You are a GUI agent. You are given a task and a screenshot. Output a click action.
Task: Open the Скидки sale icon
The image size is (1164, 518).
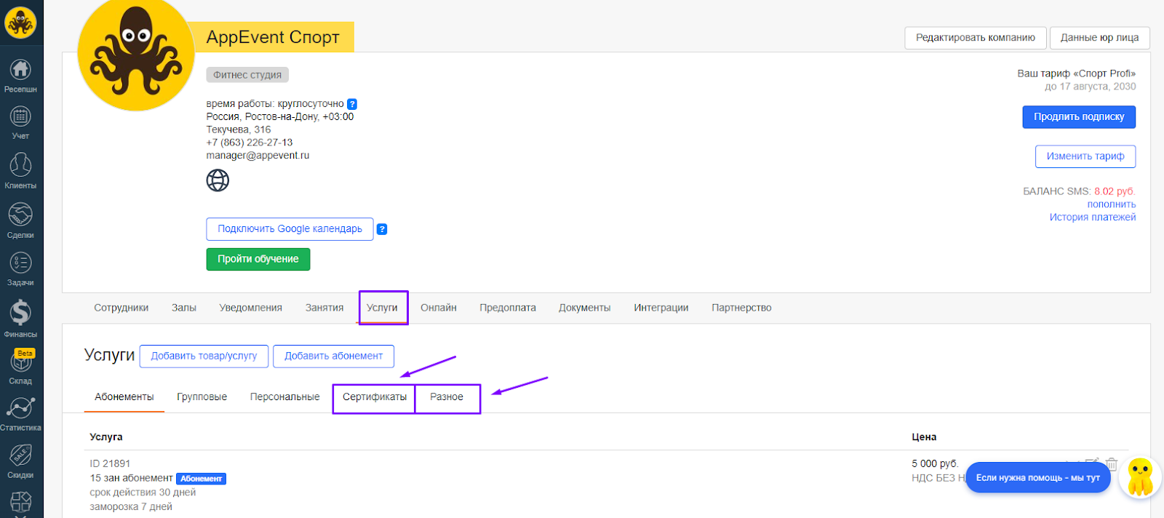point(20,456)
